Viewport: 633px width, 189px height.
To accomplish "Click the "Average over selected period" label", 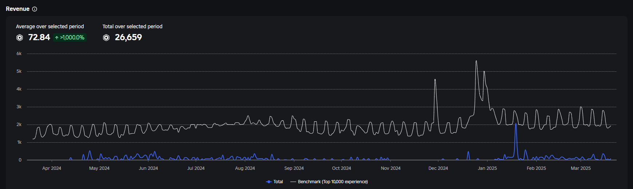I will click(x=50, y=26).
